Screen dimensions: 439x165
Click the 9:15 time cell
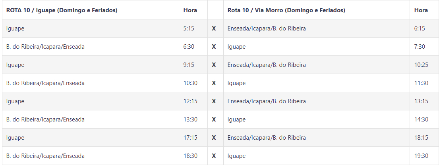(x=189, y=65)
